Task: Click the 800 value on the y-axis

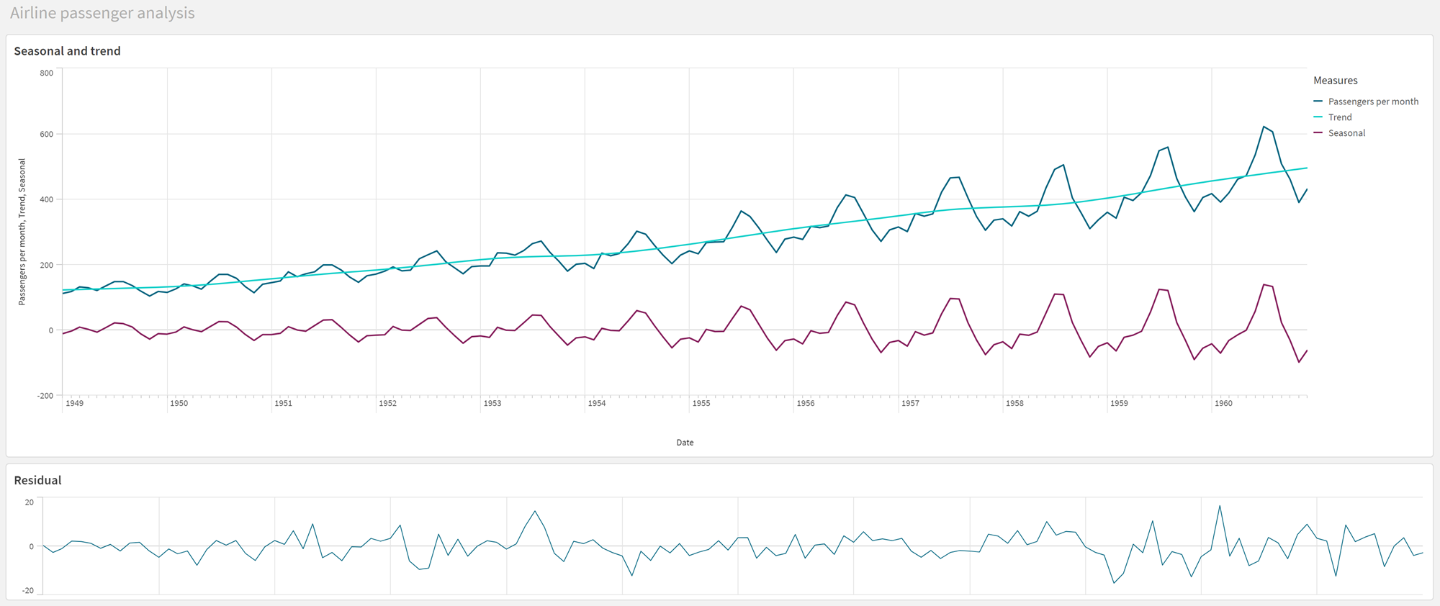Action: pyautogui.click(x=47, y=73)
